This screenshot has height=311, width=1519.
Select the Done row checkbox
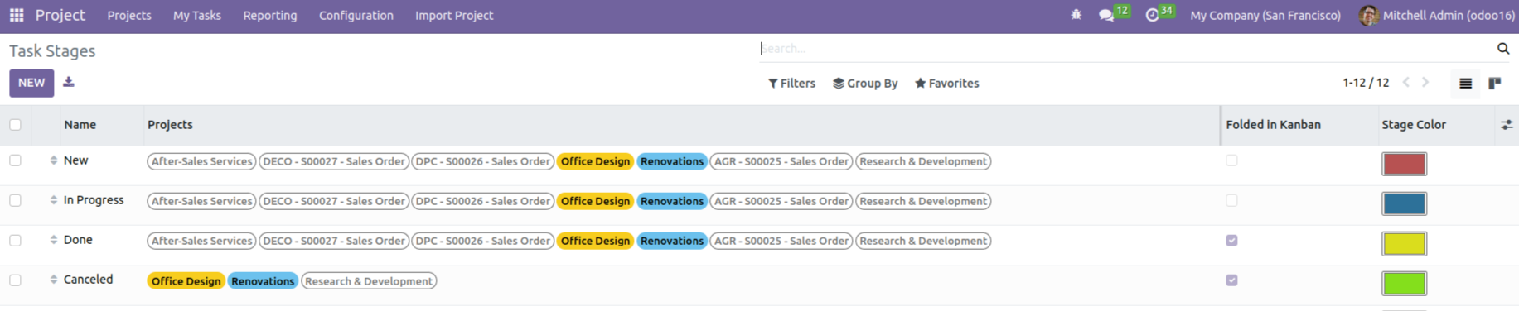(16, 240)
